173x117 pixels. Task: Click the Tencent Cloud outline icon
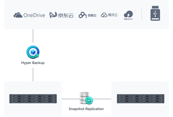[104, 15]
